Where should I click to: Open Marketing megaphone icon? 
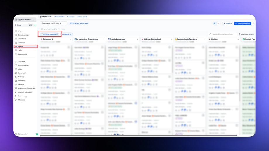tap(16, 62)
